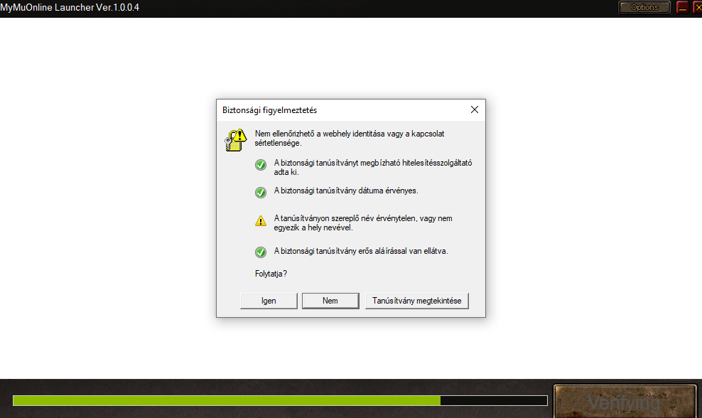Click the Biztonsági figyelmeztetés title bar

(x=341, y=110)
